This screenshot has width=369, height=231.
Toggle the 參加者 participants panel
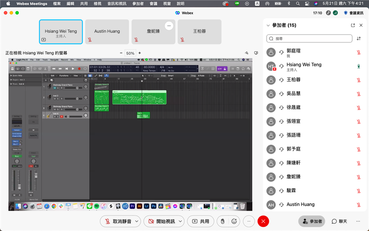tap(311, 222)
